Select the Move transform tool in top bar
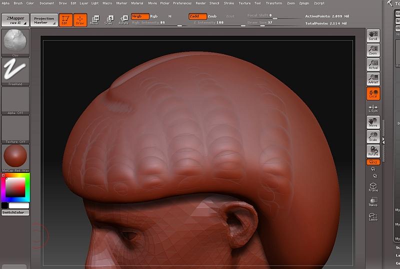Image resolution: width=400 pixels, height=269 pixels. [x=94, y=20]
